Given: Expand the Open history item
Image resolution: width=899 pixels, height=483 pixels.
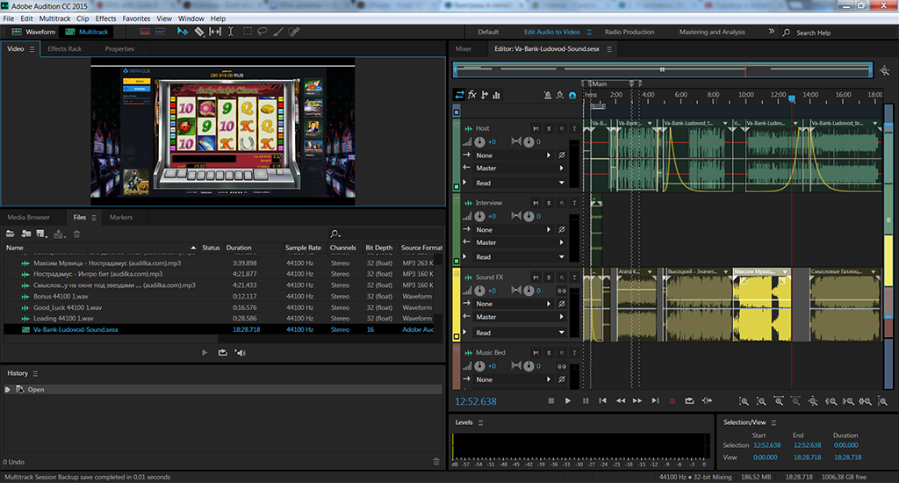Looking at the screenshot, I should pyautogui.click(x=7, y=390).
